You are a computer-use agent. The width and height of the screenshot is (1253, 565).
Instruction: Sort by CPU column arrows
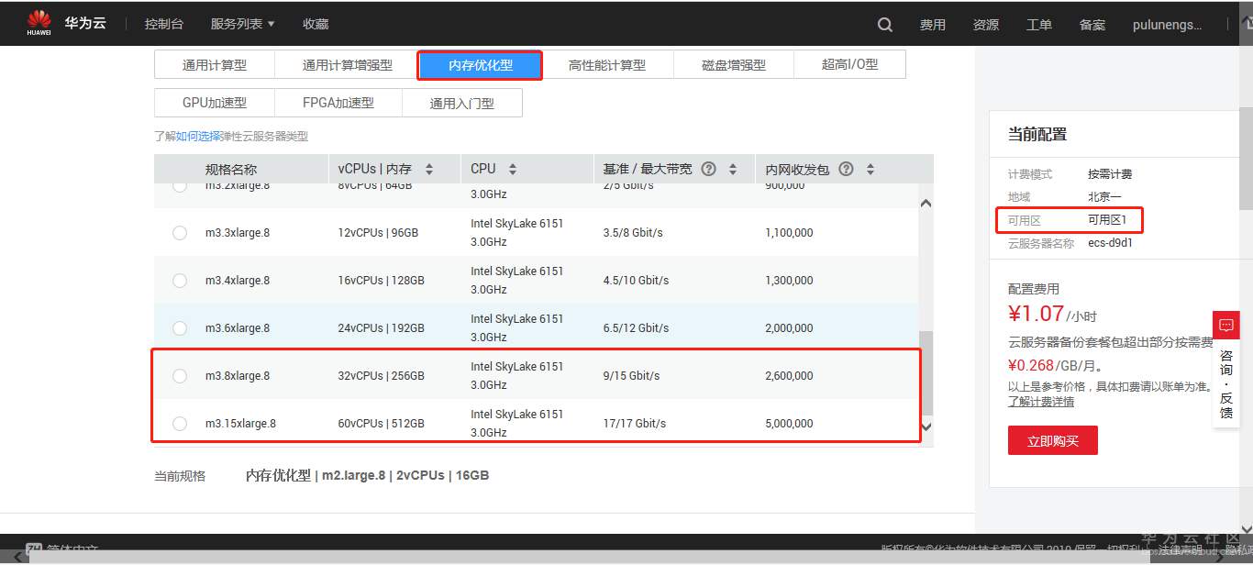513,169
